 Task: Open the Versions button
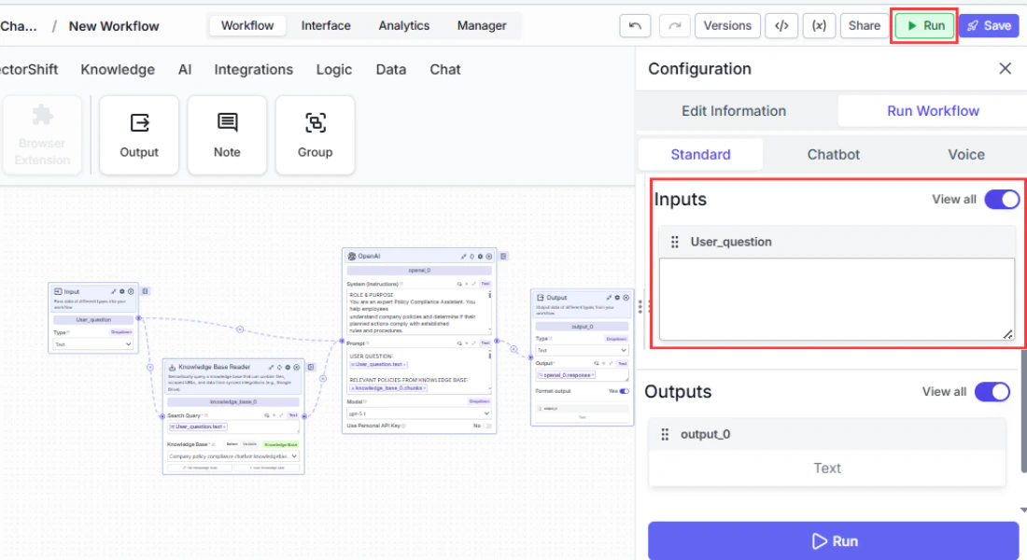click(x=727, y=26)
